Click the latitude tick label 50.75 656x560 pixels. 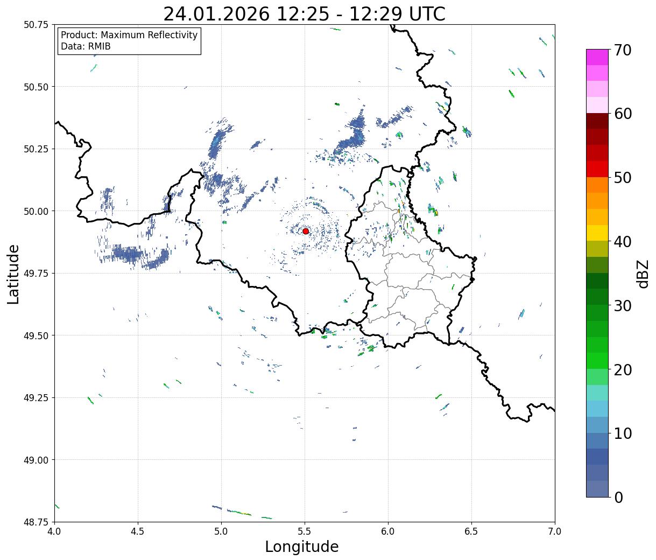(36, 25)
